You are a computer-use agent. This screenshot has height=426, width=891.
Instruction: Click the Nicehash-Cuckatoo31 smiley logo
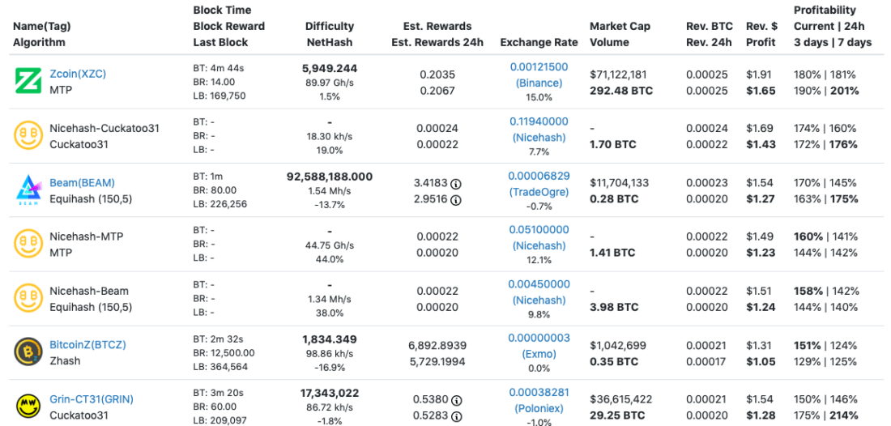pos(28,136)
